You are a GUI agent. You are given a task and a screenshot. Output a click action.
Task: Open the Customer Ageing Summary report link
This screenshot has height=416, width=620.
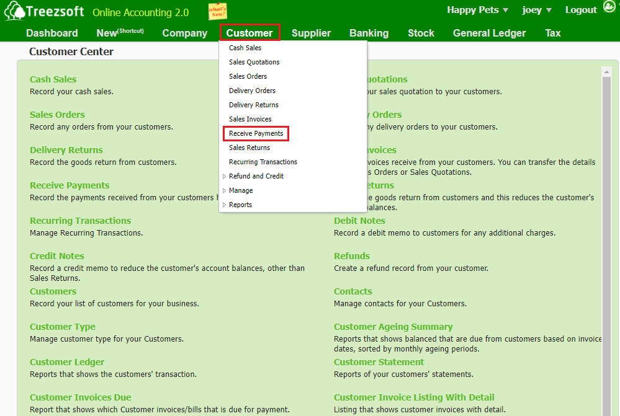pos(393,327)
